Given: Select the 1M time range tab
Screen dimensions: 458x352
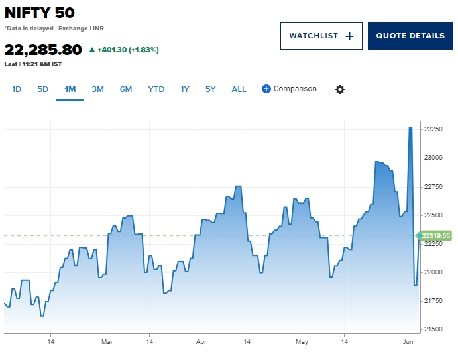Looking at the screenshot, I should click(70, 89).
